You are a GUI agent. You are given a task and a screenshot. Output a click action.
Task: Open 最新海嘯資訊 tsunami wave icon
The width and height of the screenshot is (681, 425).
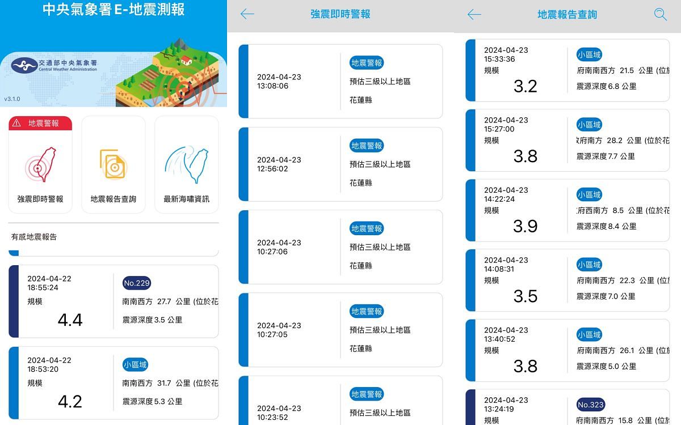point(187,165)
